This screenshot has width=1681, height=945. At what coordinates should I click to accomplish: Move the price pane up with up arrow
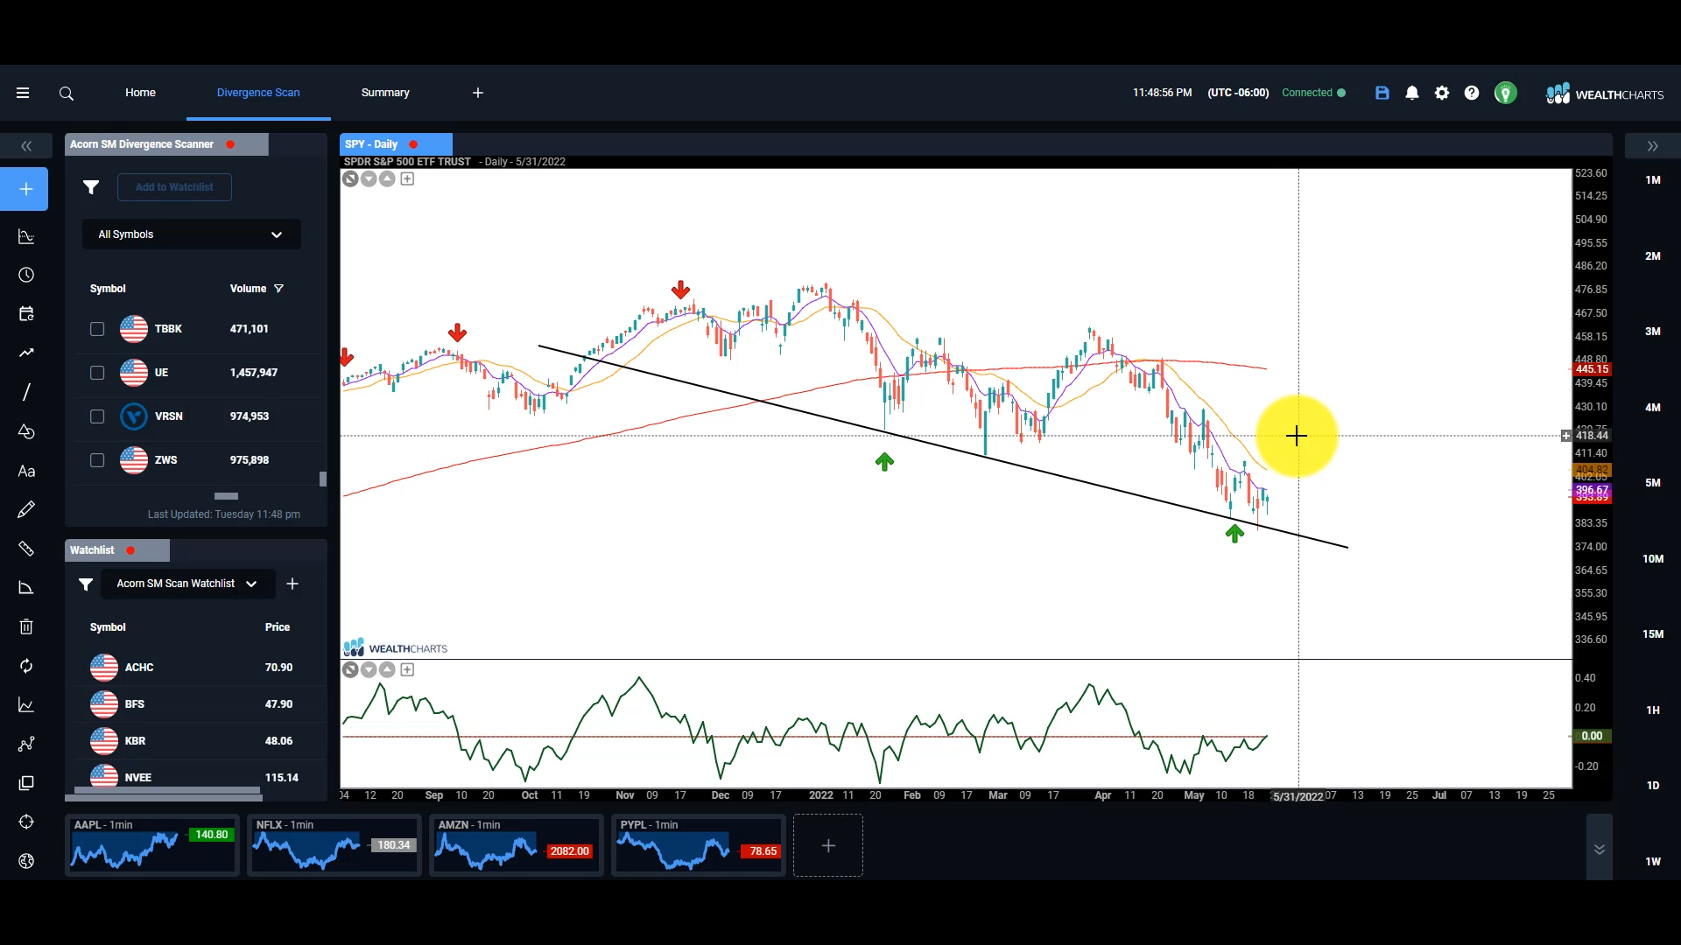click(x=387, y=178)
